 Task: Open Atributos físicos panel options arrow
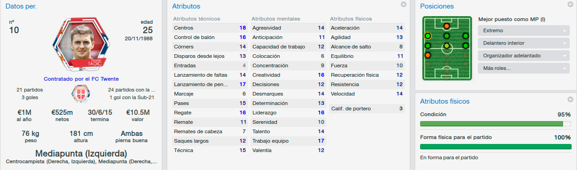point(570,100)
